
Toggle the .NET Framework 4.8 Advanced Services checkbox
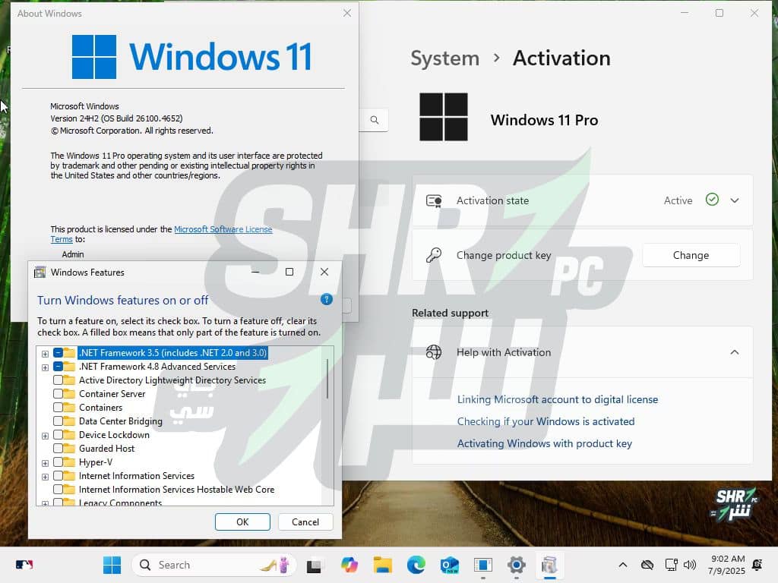[x=58, y=367]
